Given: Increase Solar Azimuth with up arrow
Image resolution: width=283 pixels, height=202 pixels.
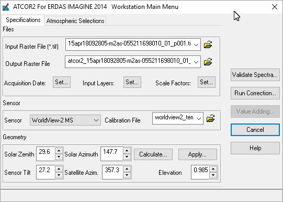Looking at the screenshot, I should tap(127, 151).
